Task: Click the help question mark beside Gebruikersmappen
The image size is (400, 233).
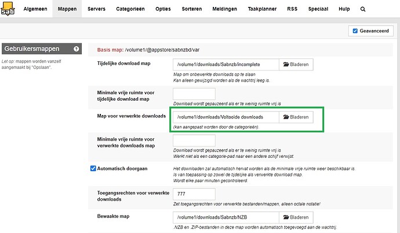Action: [x=76, y=49]
